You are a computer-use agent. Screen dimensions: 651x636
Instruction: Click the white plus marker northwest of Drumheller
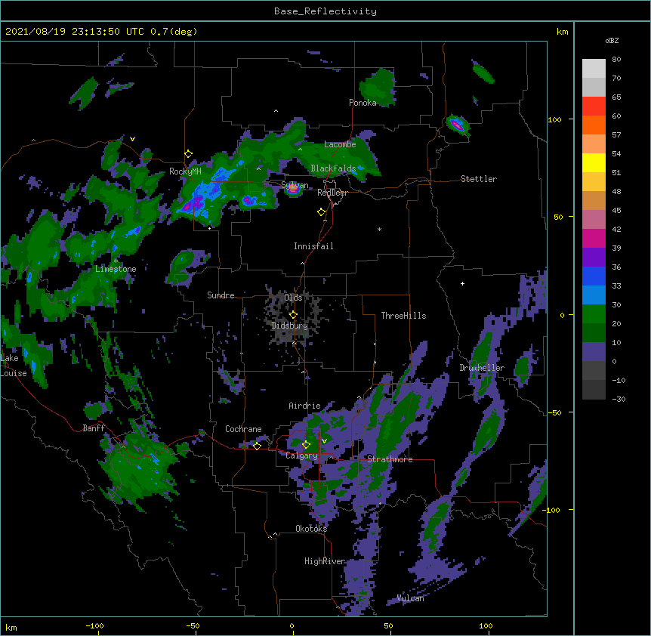click(x=462, y=283)
